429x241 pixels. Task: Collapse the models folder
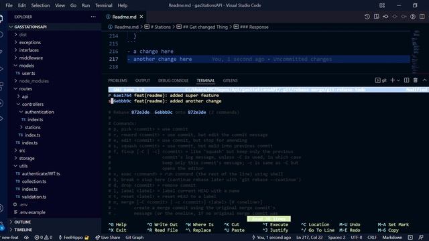27,66
